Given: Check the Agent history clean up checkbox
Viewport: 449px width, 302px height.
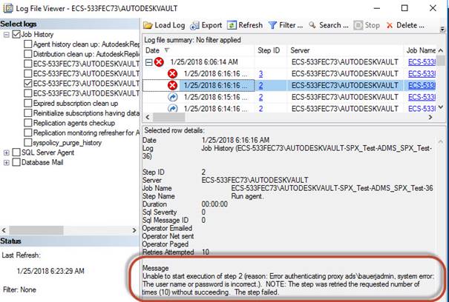Looking at the screenshot, I should tap(27, 44).
